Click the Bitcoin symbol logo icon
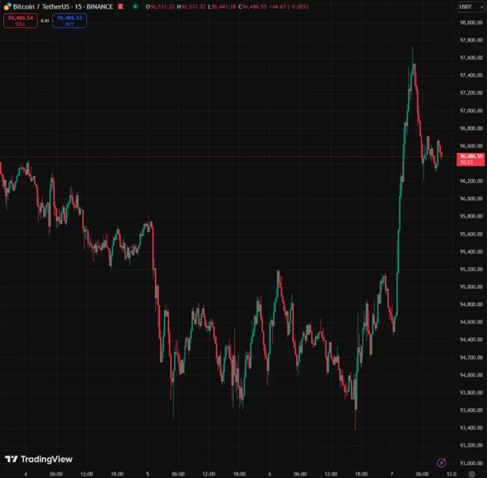 [6, 6]
